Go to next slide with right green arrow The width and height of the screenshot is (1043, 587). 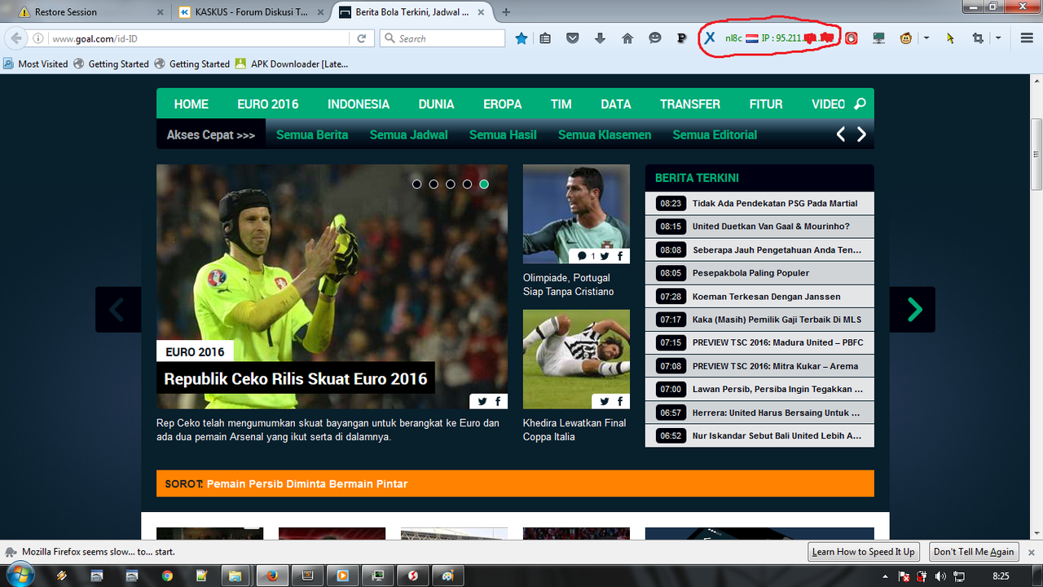click(913, 310)
